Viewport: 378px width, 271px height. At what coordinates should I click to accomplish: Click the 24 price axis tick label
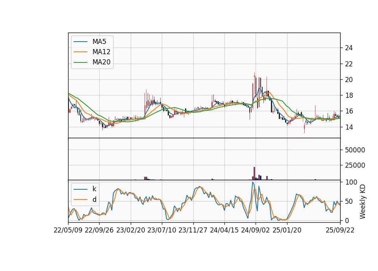point(349,48)
